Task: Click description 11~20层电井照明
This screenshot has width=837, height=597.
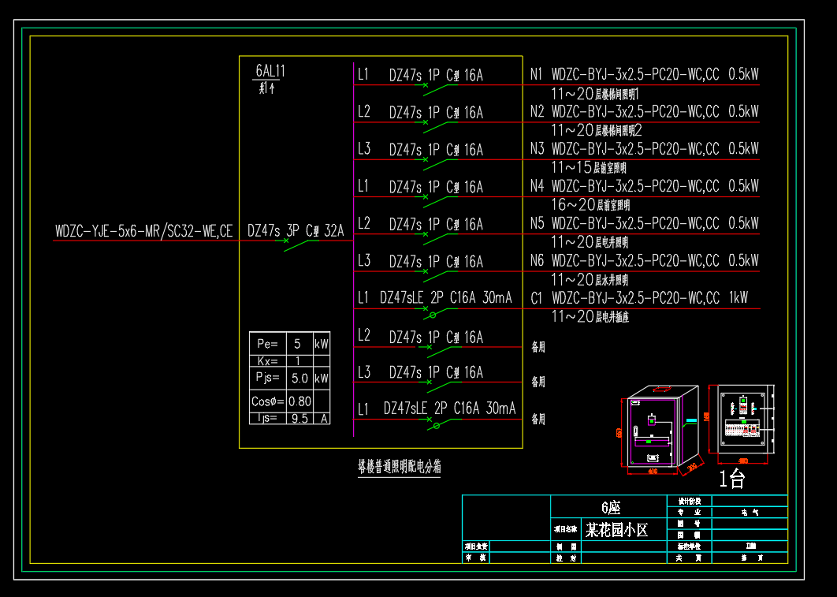Action: coord(590,242)
